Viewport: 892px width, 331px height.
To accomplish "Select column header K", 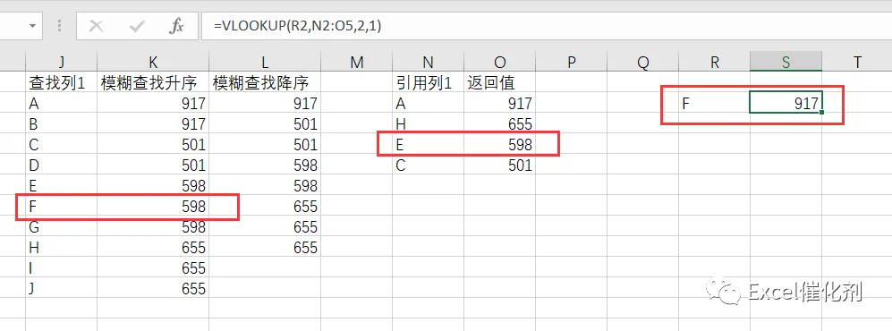I will click(x=153, y=62).
